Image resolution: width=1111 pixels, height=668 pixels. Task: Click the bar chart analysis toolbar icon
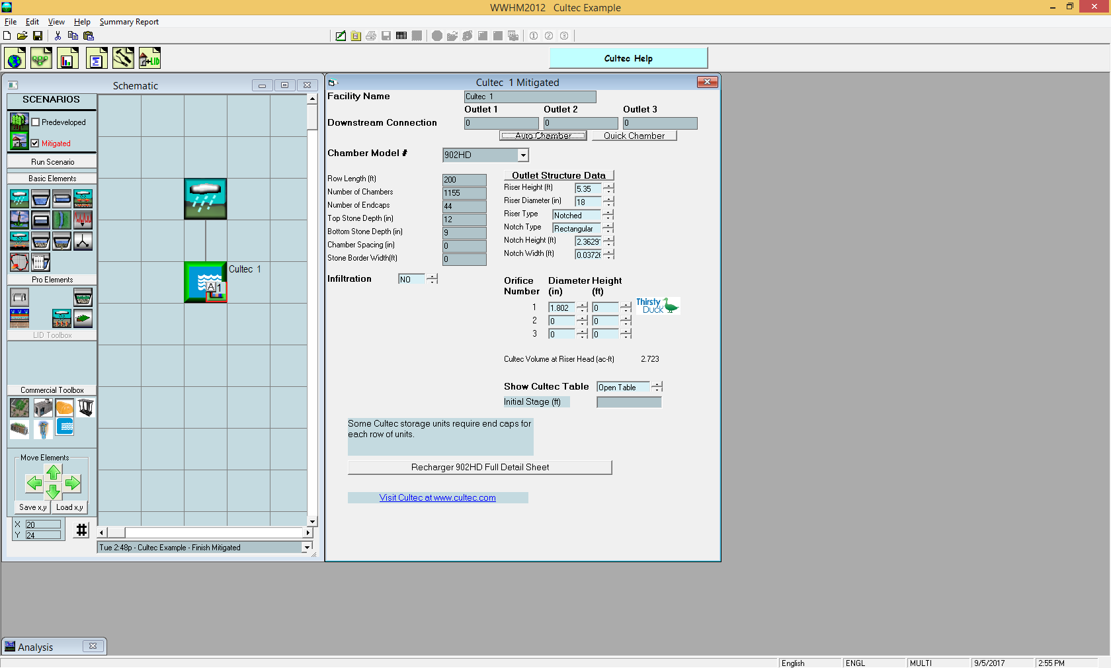point(67,59)
